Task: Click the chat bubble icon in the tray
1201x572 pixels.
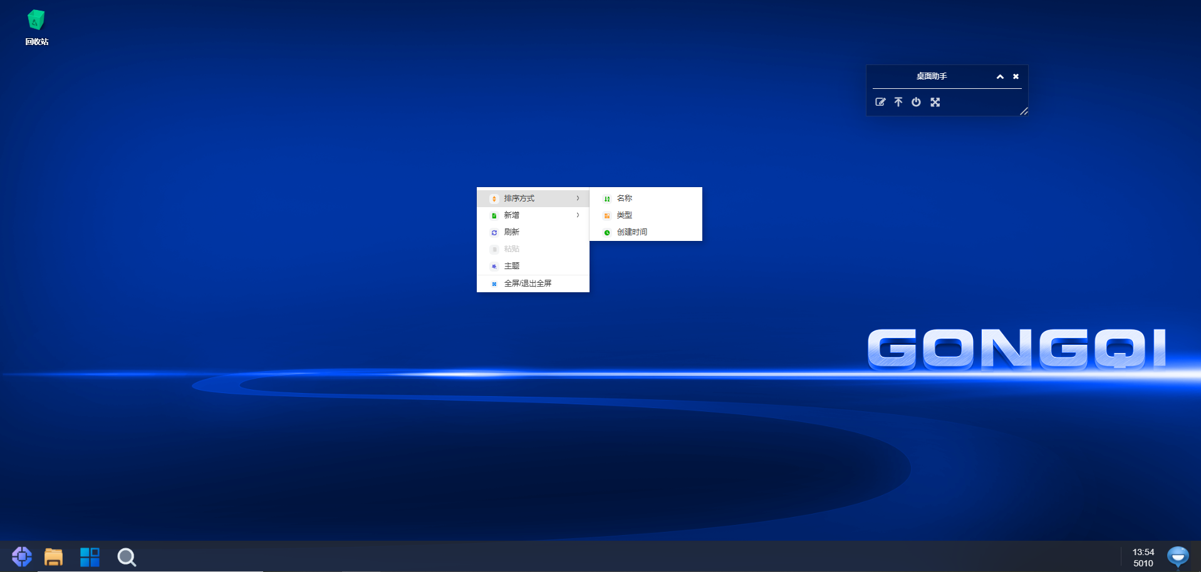Action: click(x=1178, y=556)
